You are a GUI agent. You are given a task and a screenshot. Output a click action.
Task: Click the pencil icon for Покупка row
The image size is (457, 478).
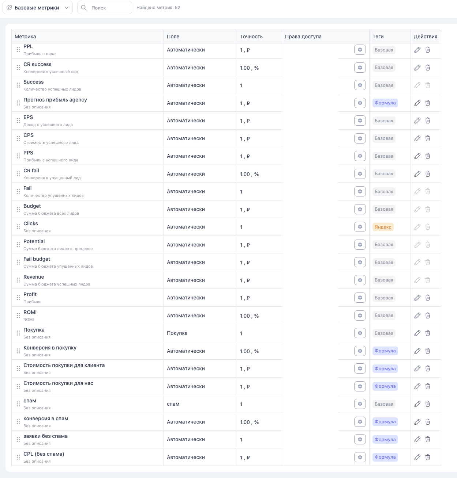[x=417, y=333]
